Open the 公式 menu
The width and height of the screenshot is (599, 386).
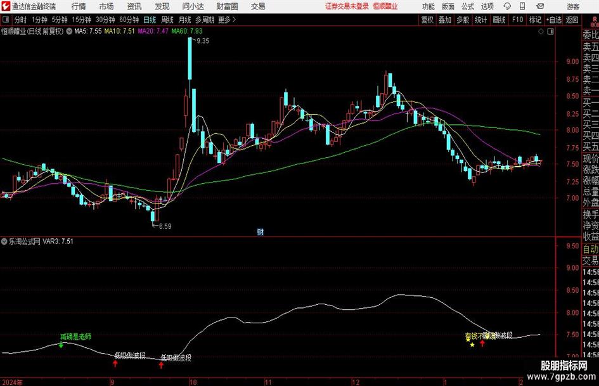pyautogui.click(x=468, y=6)
